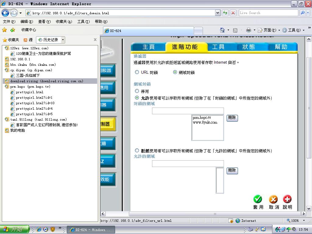Click the yellow 制器 sidebar button
The width and height of the screenshot is (312, 234).
click(108, 124)
